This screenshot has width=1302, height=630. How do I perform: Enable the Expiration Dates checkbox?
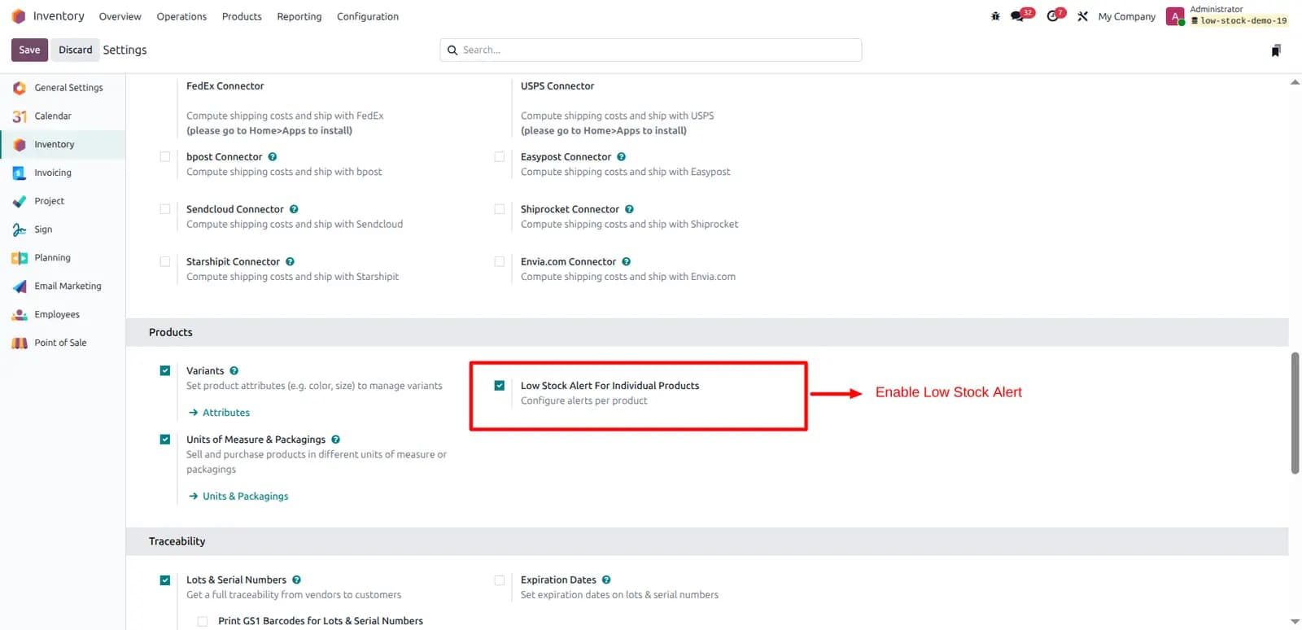coord(500,580)
